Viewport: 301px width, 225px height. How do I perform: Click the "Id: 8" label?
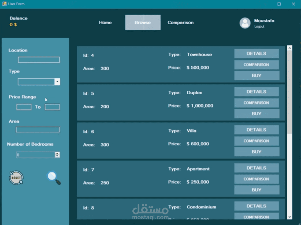coord(88,208)
